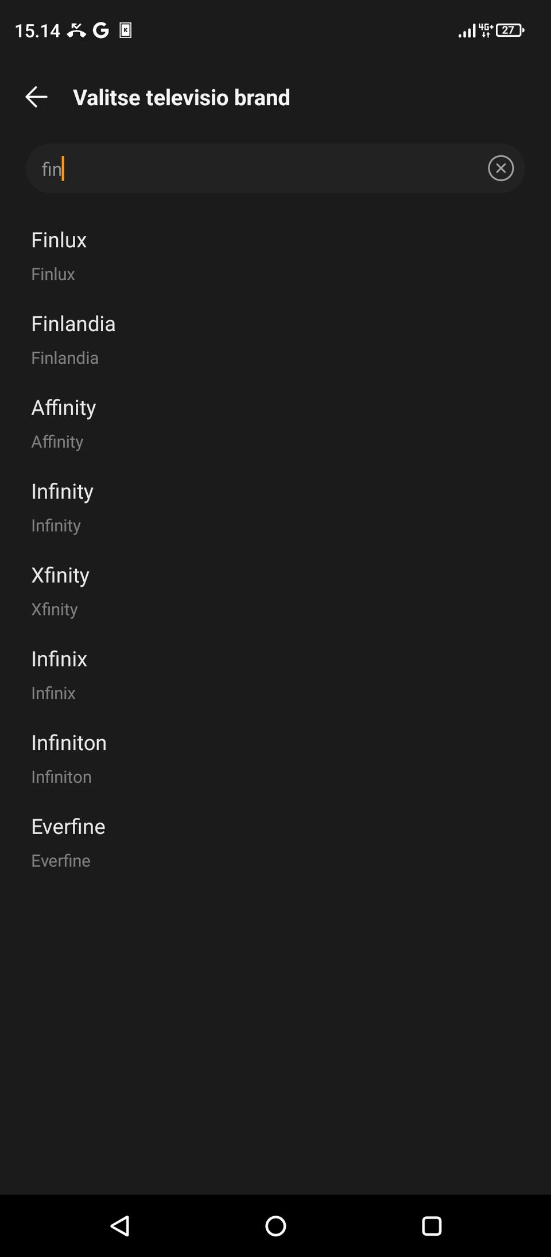Select the Finlux brand

tap(59, 255)
